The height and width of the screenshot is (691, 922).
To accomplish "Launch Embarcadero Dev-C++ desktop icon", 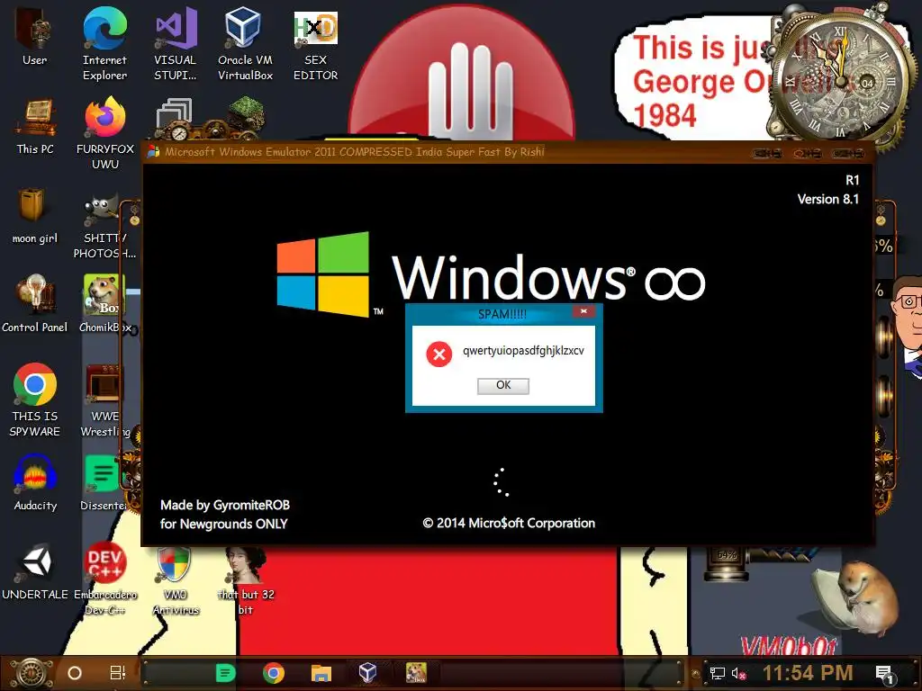I will tap(104, 579).
